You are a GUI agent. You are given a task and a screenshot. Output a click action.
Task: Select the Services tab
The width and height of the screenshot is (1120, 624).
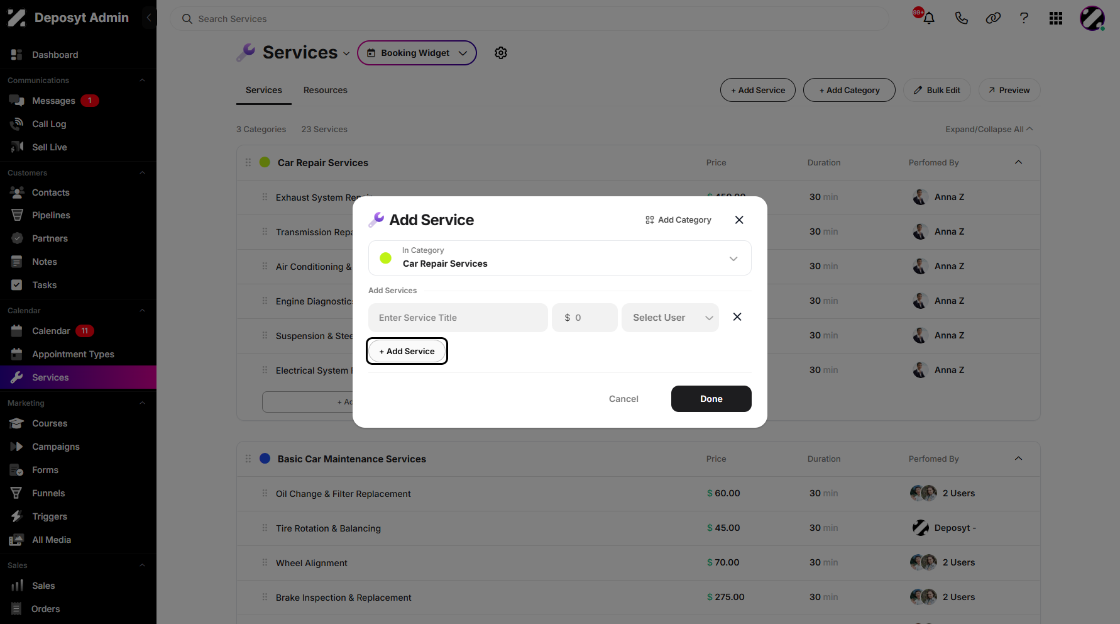click(x=264, y=90)
